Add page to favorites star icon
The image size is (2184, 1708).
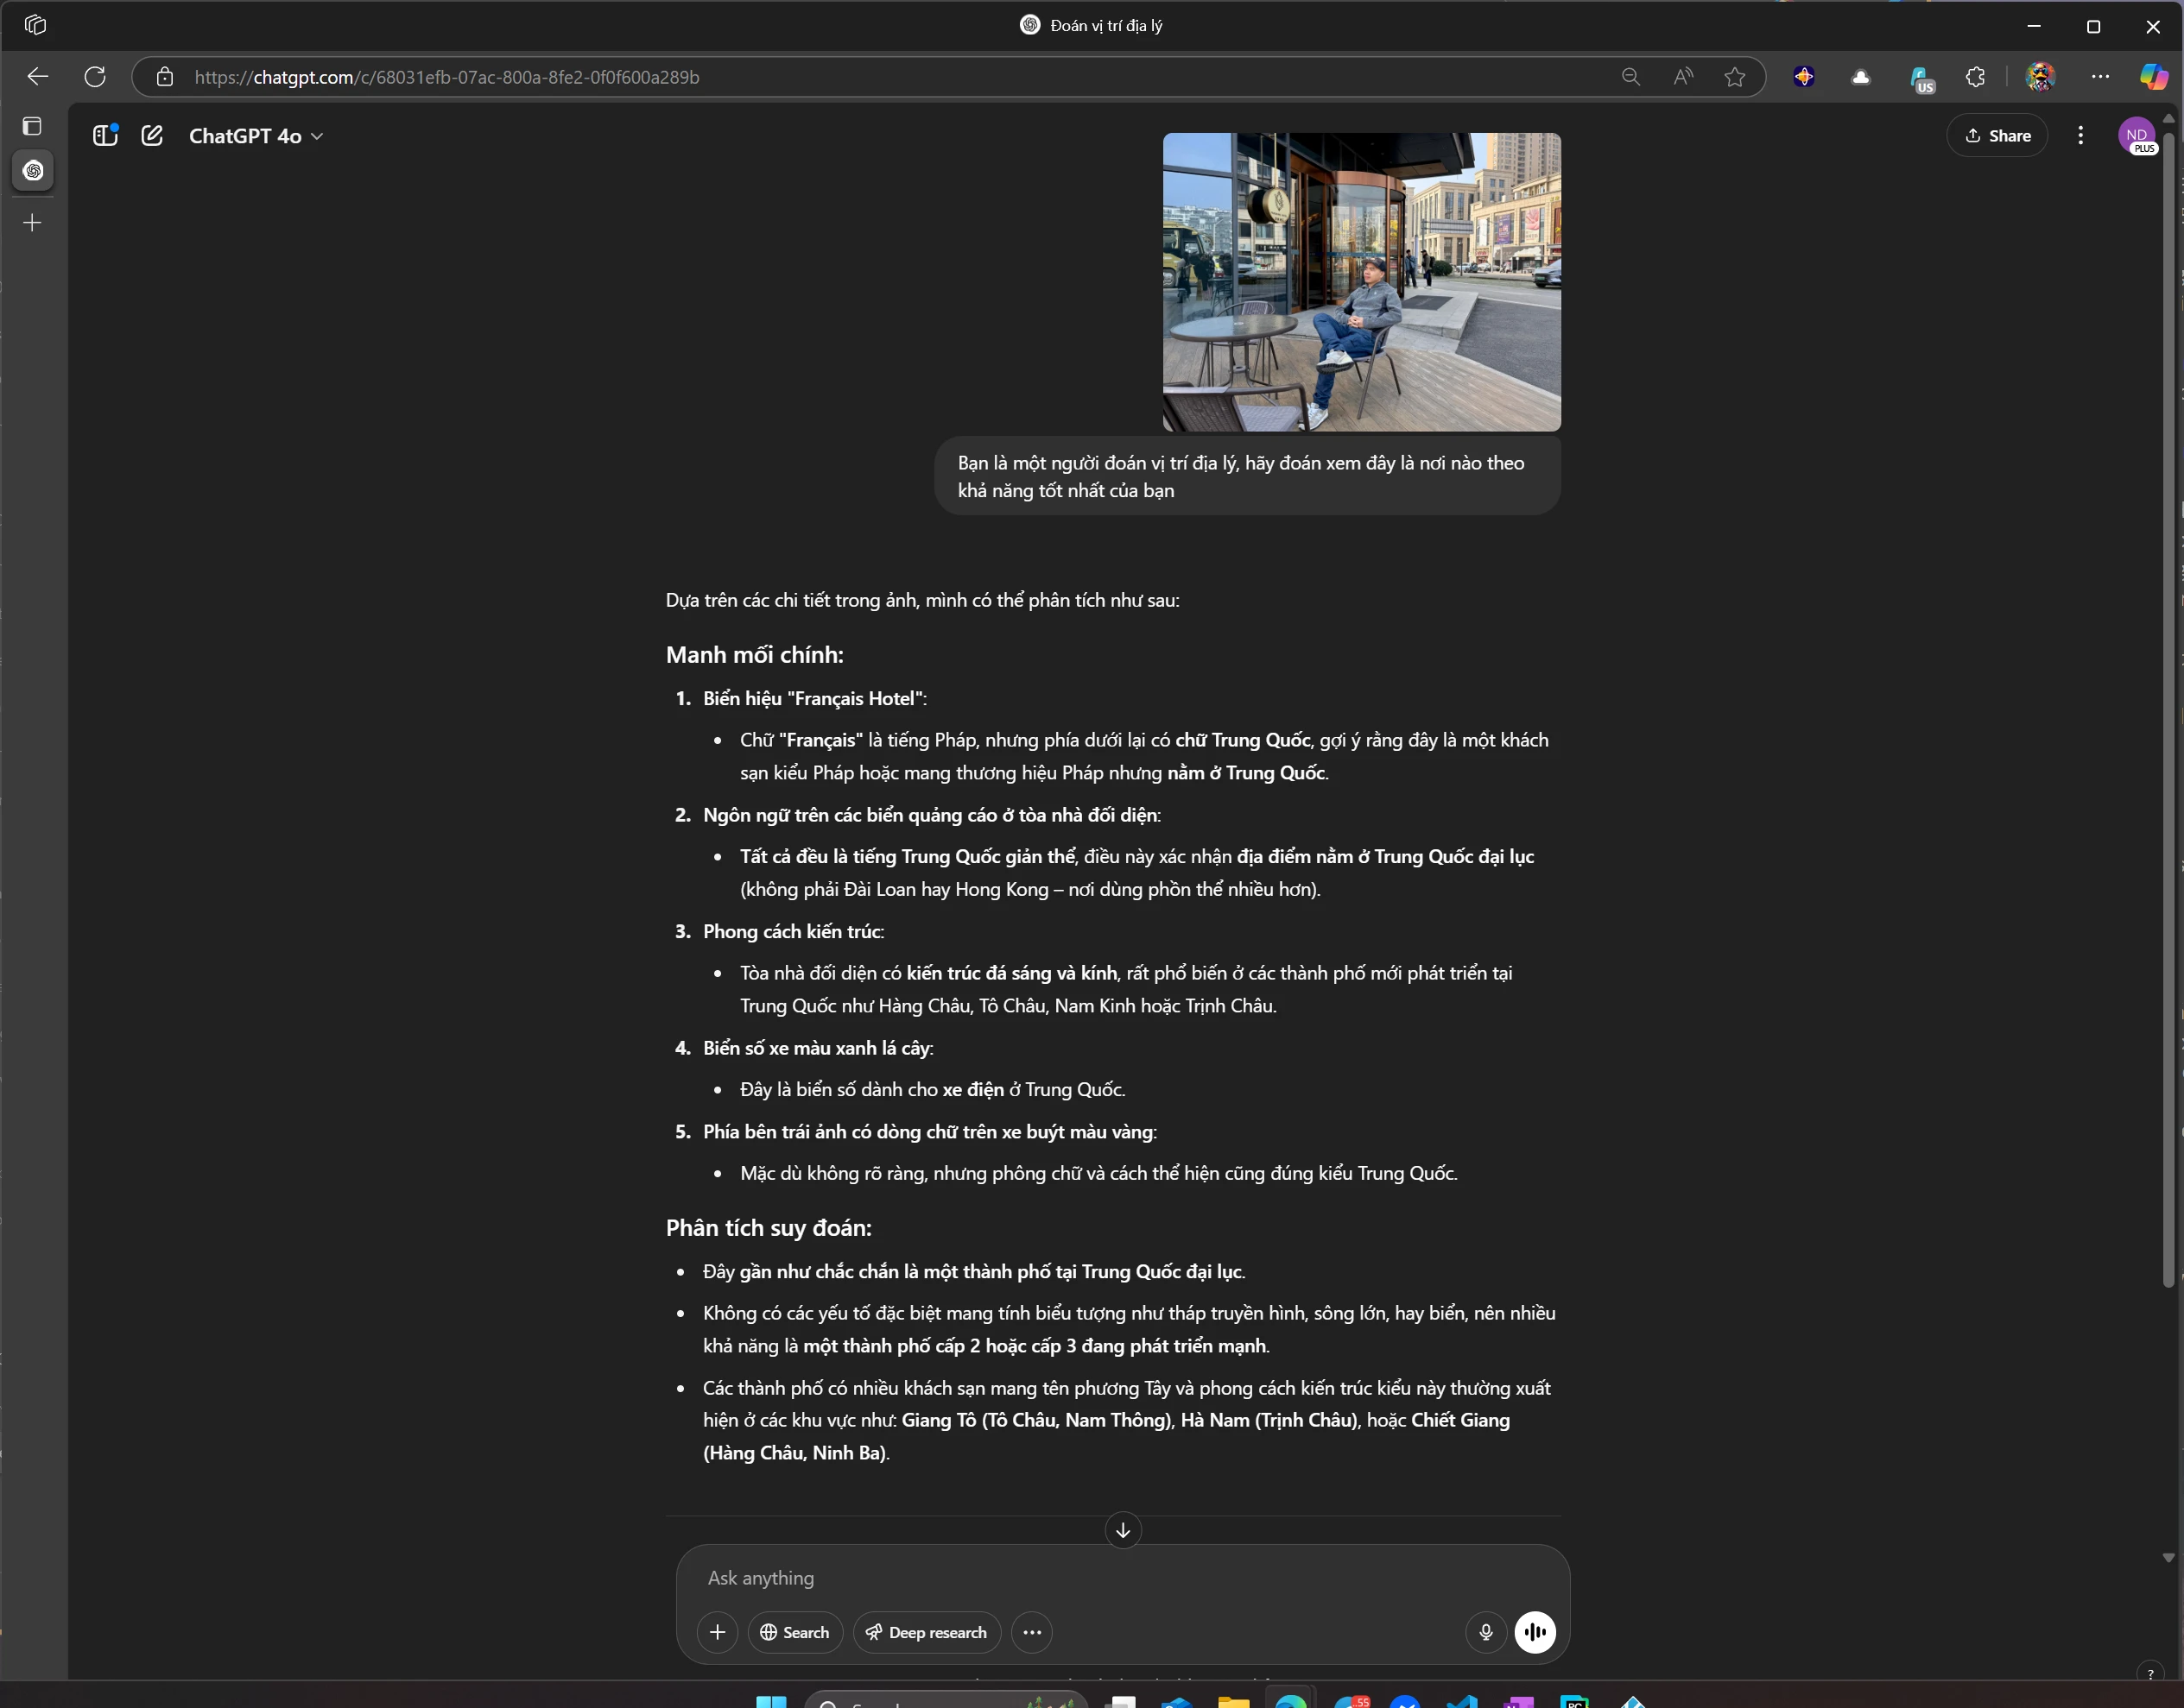pos(1735,77)
